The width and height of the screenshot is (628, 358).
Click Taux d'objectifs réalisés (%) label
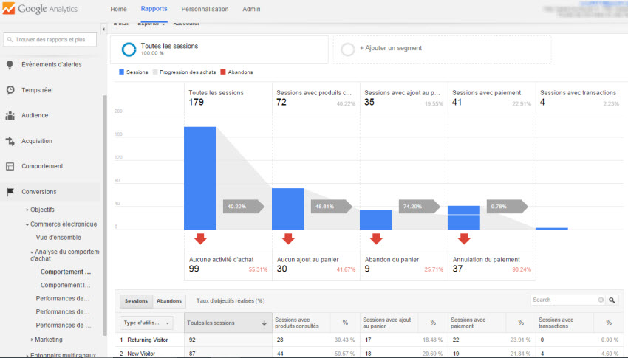pos(231,301)
